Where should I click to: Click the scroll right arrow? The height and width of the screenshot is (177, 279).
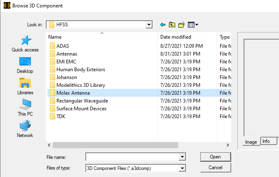(x=228, y=145)
